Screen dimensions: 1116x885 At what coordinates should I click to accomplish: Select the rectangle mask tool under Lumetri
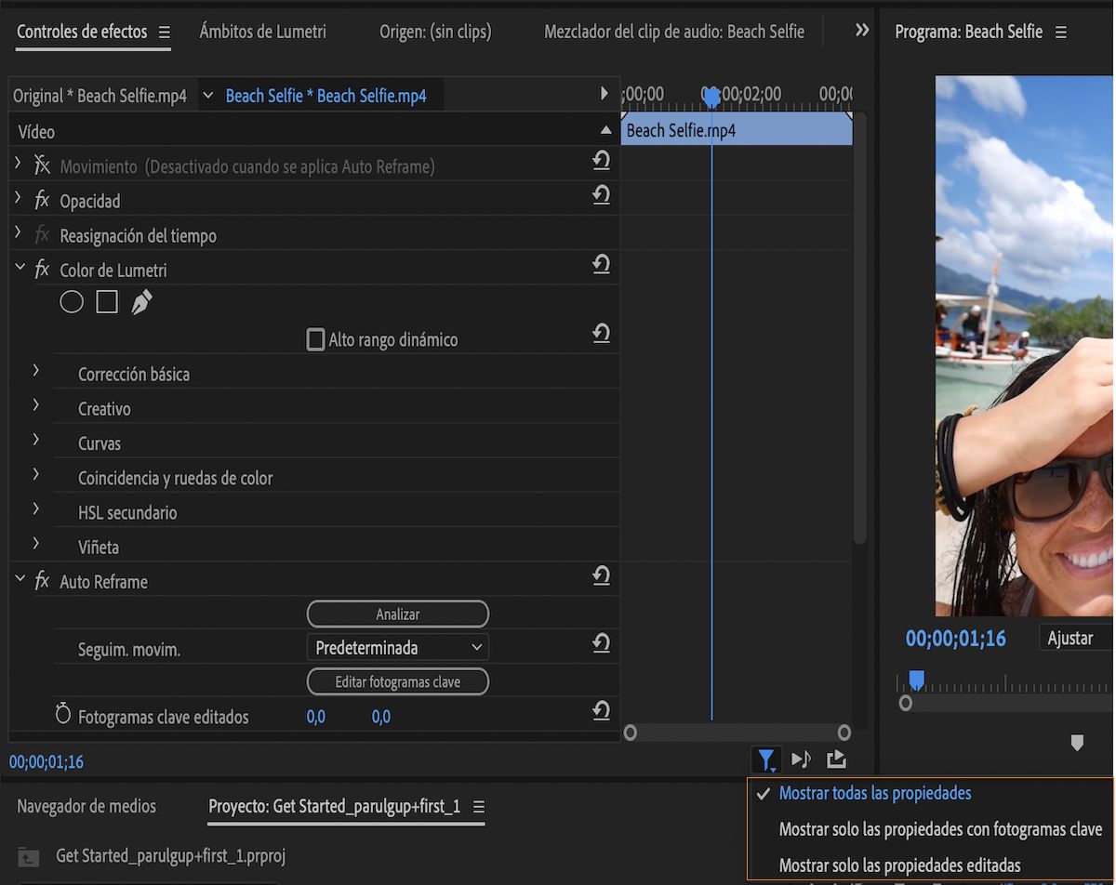(107, 302)
